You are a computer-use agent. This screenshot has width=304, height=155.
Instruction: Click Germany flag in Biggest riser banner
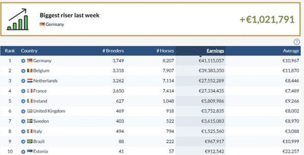click(42, 24)
